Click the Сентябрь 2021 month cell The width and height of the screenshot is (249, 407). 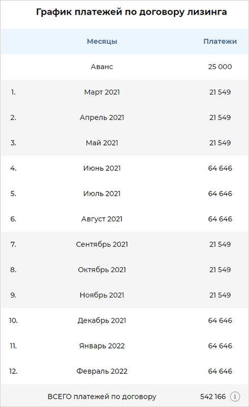(x=102, y=244)
